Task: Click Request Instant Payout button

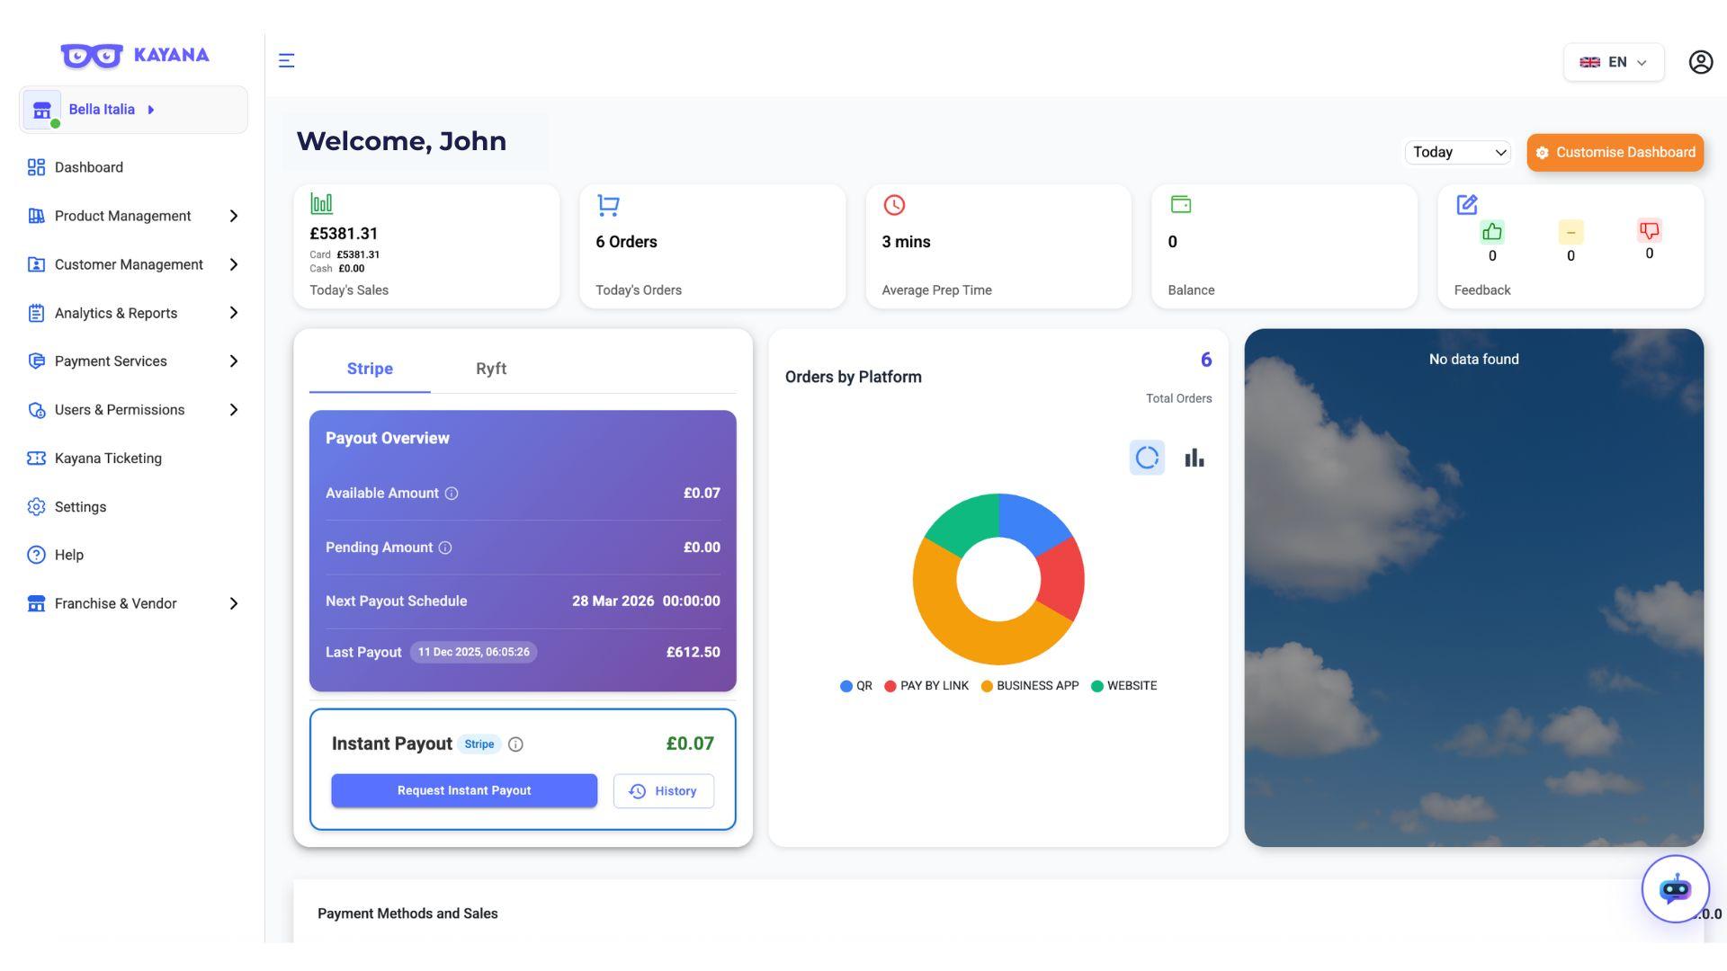Action: tap(464, 791)
